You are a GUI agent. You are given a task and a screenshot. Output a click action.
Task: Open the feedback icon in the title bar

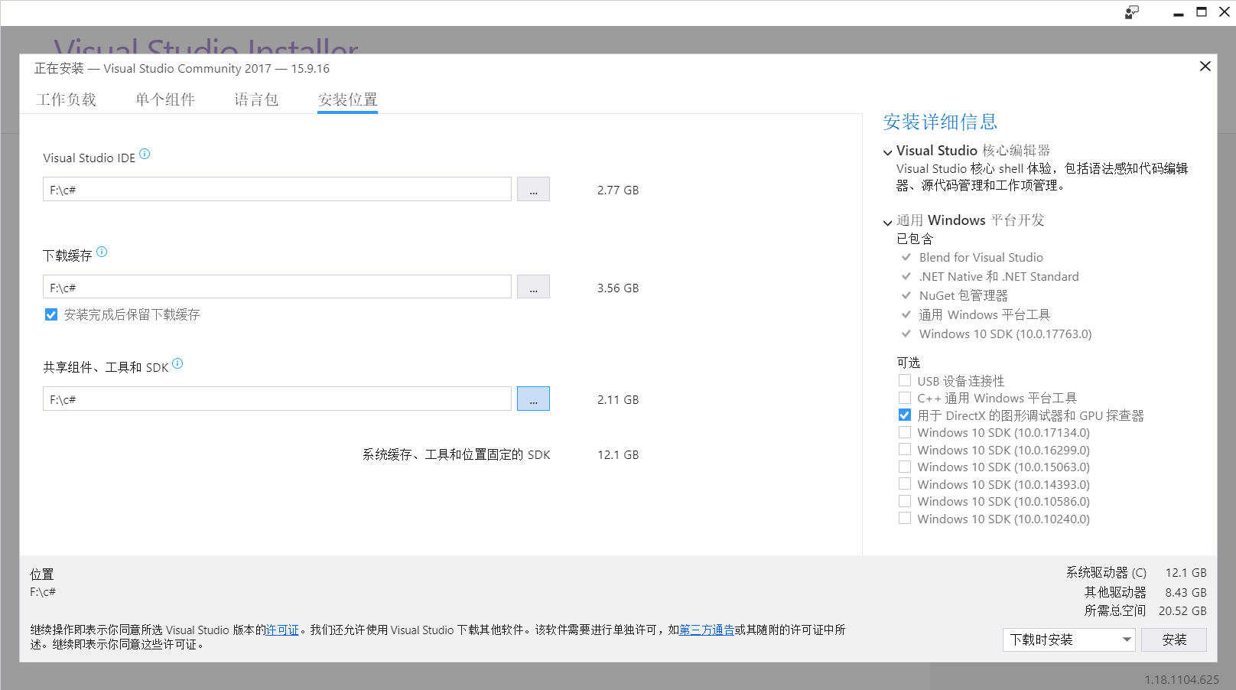pos(1132,12)
